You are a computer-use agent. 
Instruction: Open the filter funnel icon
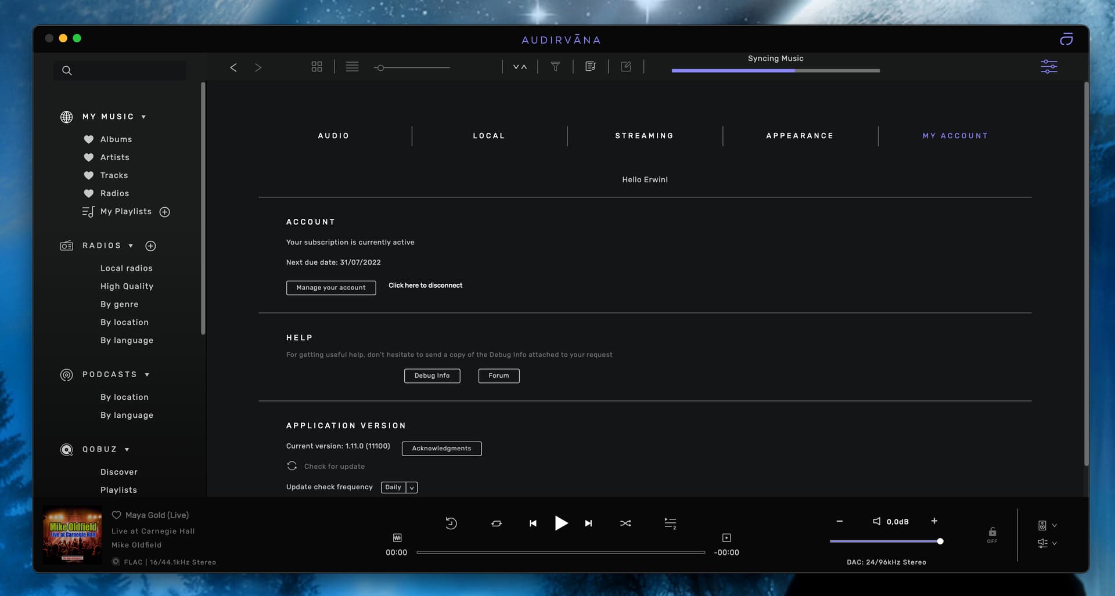pos(555,67)
